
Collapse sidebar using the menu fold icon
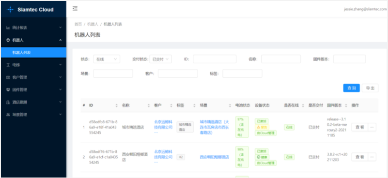[75, 9]
